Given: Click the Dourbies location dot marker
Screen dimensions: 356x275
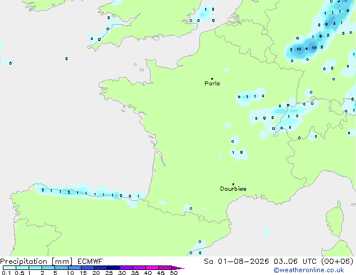Looking at the screenshot, I should click(233, 184).
